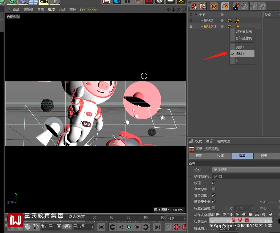Toggle 安全范围 checkbox
Viewport: 280px width, 233px height.
pos(213,195)
